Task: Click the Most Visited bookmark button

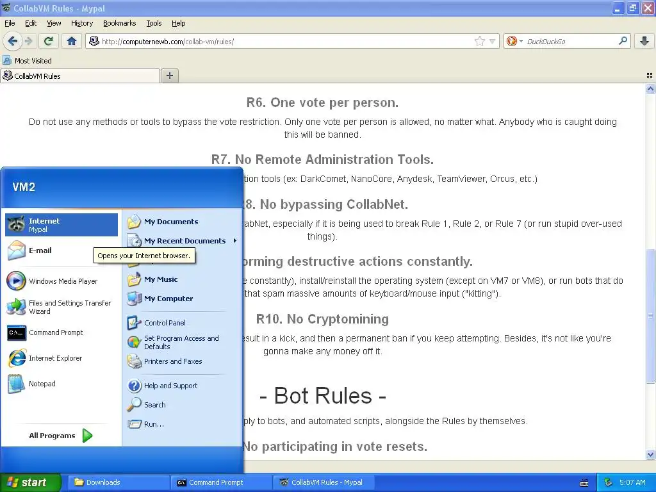Action: 28,61
